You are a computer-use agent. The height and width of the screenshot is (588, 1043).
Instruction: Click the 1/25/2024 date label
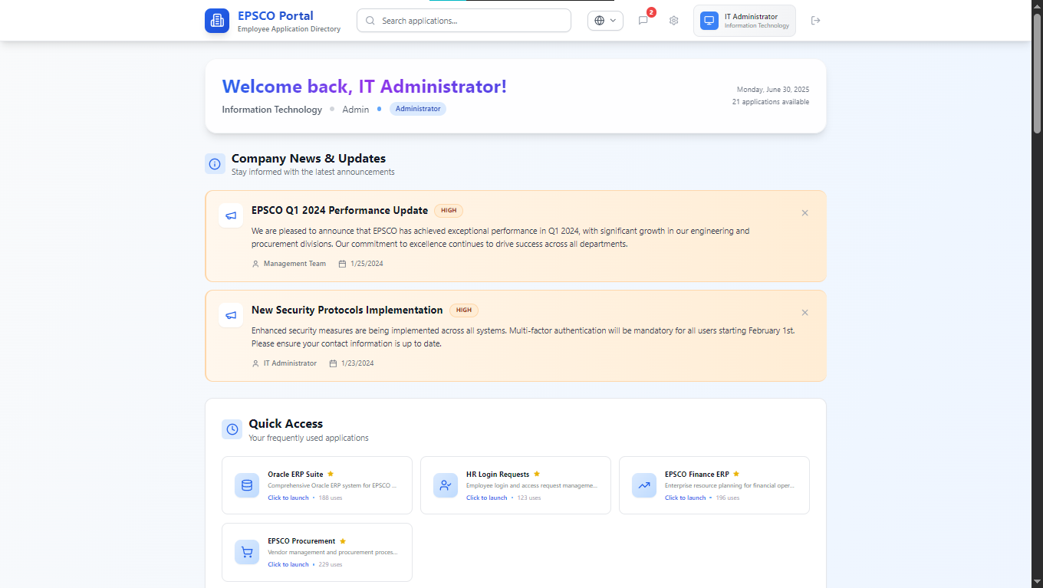pyautogui.click(x=367, y=264)
